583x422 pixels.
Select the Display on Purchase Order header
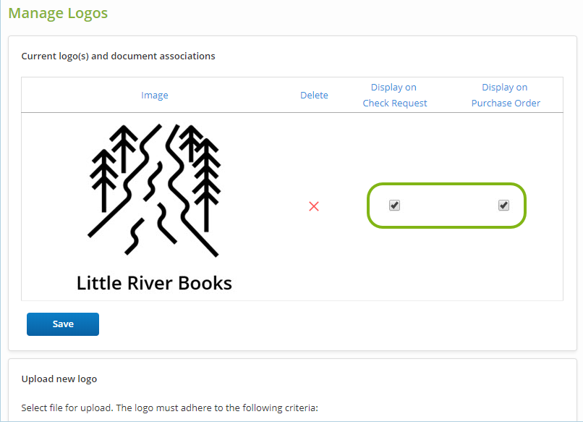pos(506,95)
